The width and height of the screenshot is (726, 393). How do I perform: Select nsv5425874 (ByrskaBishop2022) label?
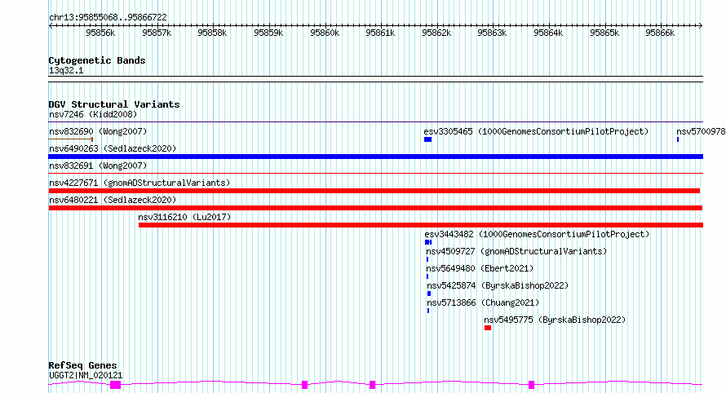coord(498,285)
